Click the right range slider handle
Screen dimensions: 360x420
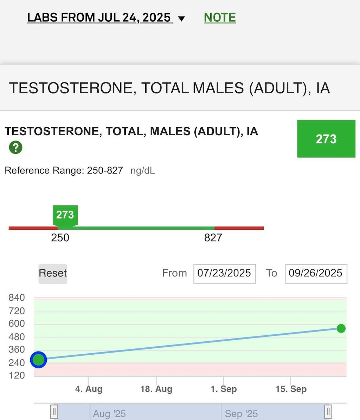[328, 411]
